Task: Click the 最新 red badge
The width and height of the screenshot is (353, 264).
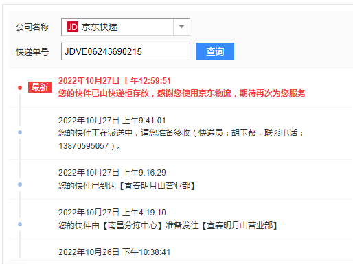Action: [40, 87]
